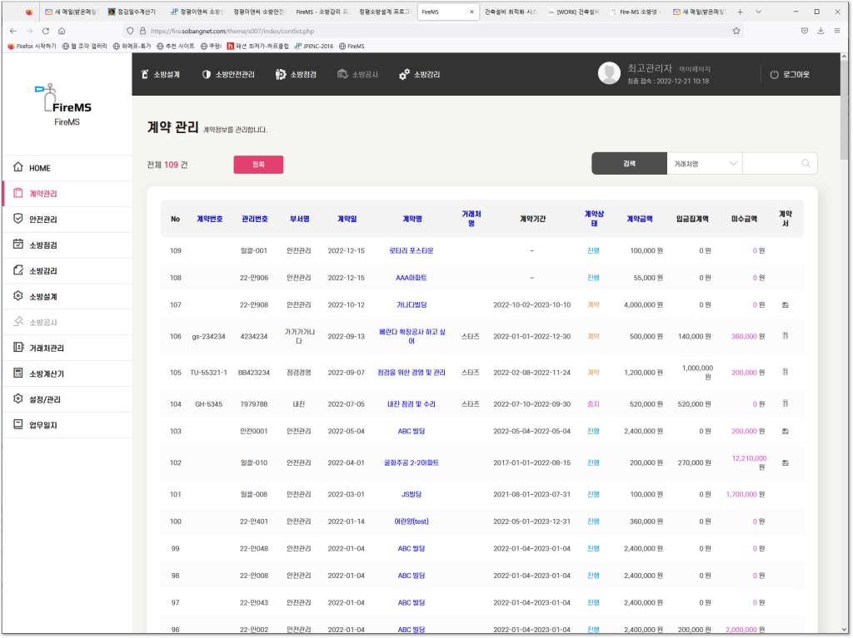Bookmark this page with the star icon

pyautogui.click(x=736, y=31)
